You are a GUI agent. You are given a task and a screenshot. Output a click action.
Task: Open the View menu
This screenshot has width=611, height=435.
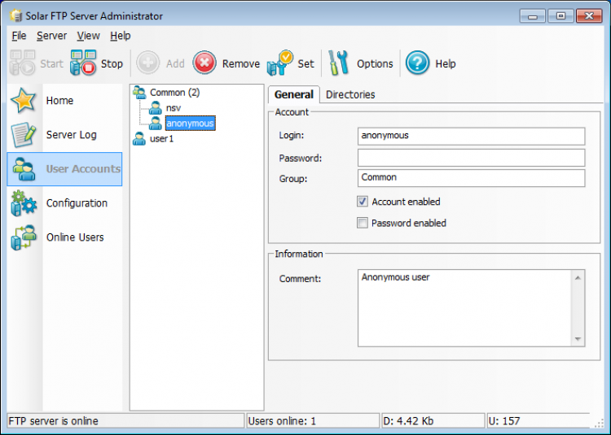click(89, 36)
